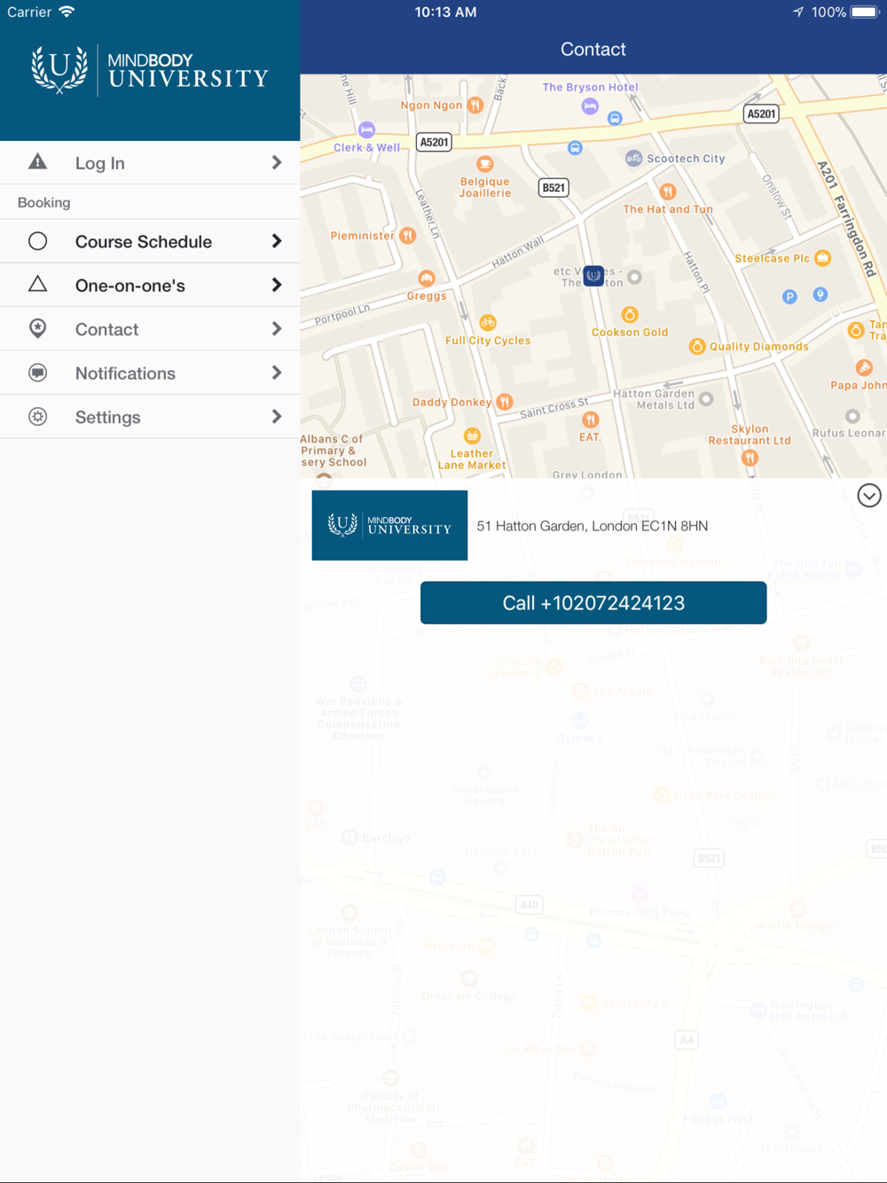
Task: Tap Skylon Restaurant Ltd map icon
Action: coord(750,458)
